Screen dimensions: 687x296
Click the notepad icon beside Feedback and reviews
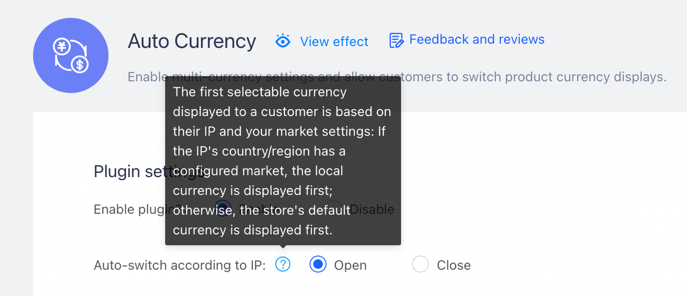point(396,40)
